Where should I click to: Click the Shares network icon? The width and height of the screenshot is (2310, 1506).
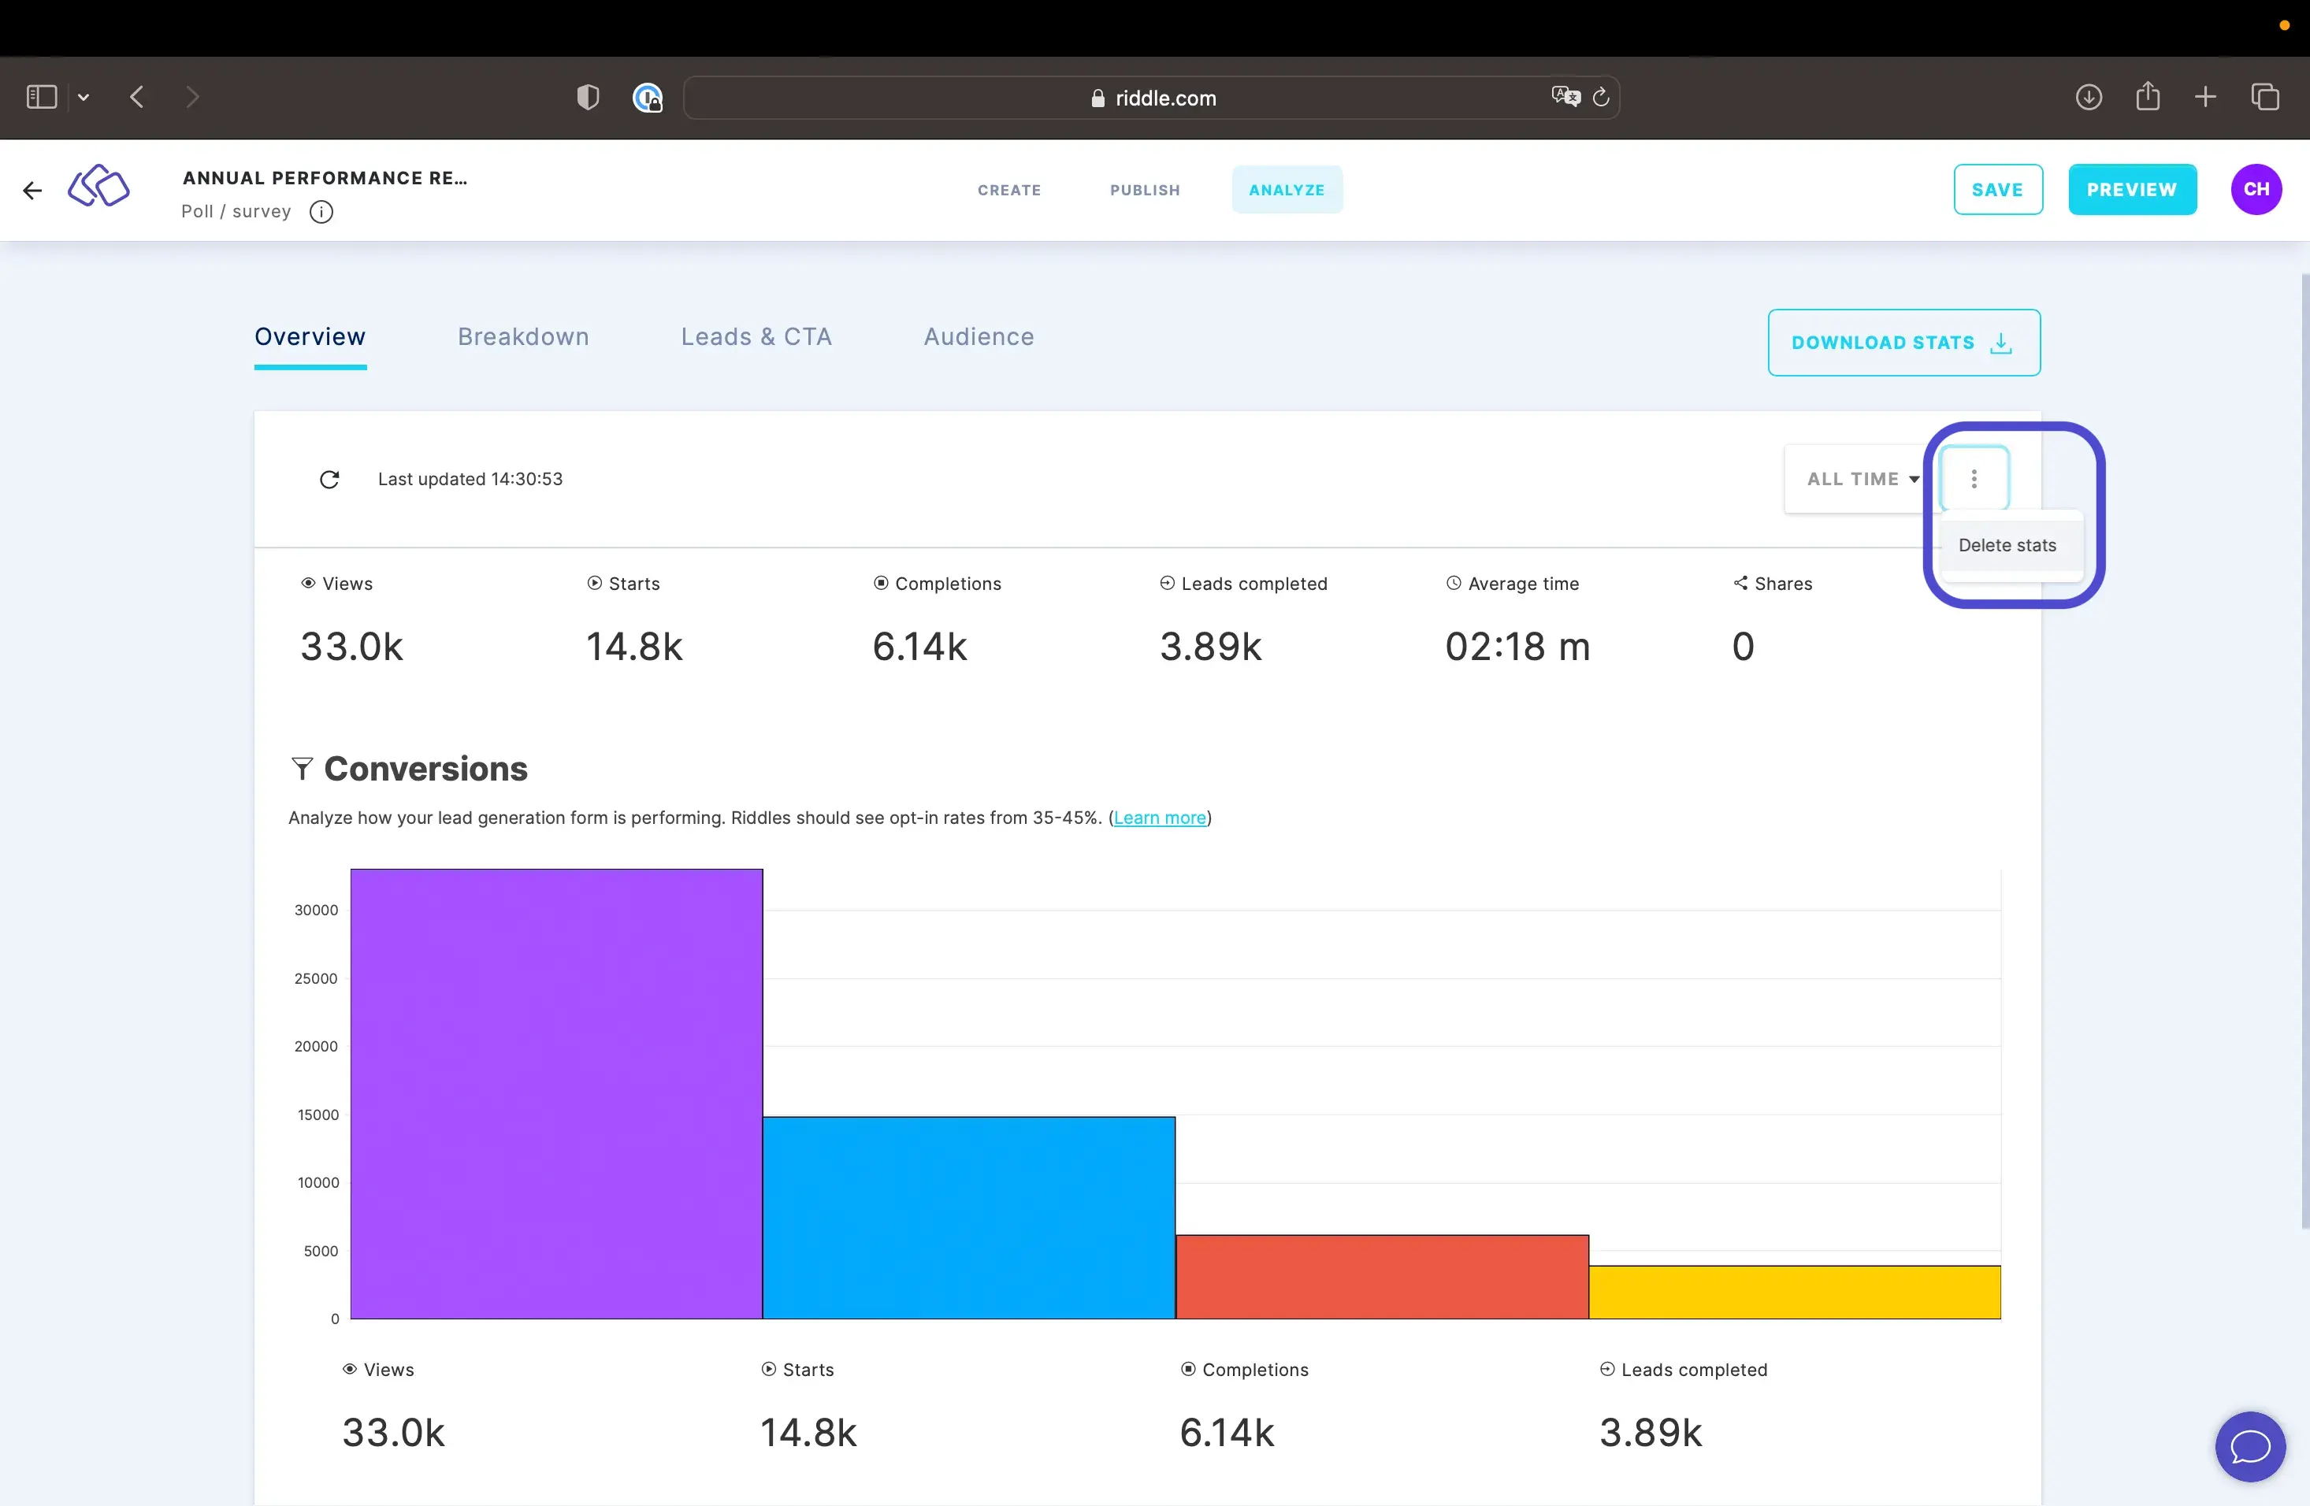[x=1741, y=582]
